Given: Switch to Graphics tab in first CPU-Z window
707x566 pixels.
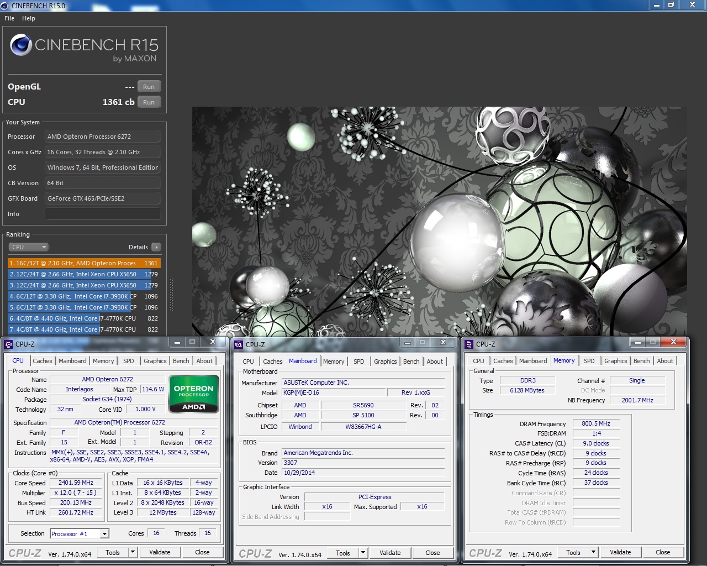Looking at the screenshot, I should click(155, 361).
